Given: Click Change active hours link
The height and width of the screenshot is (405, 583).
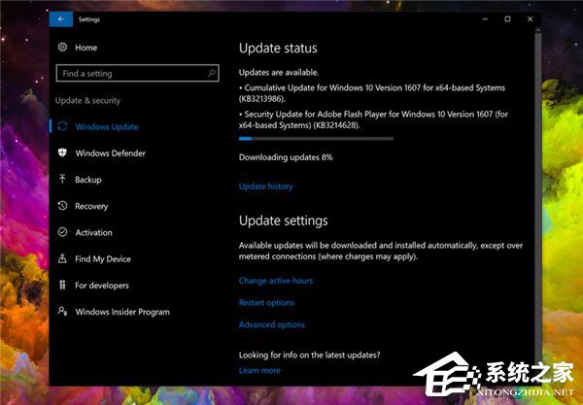Looking at the screenshot, I should (x=276, y=281).
